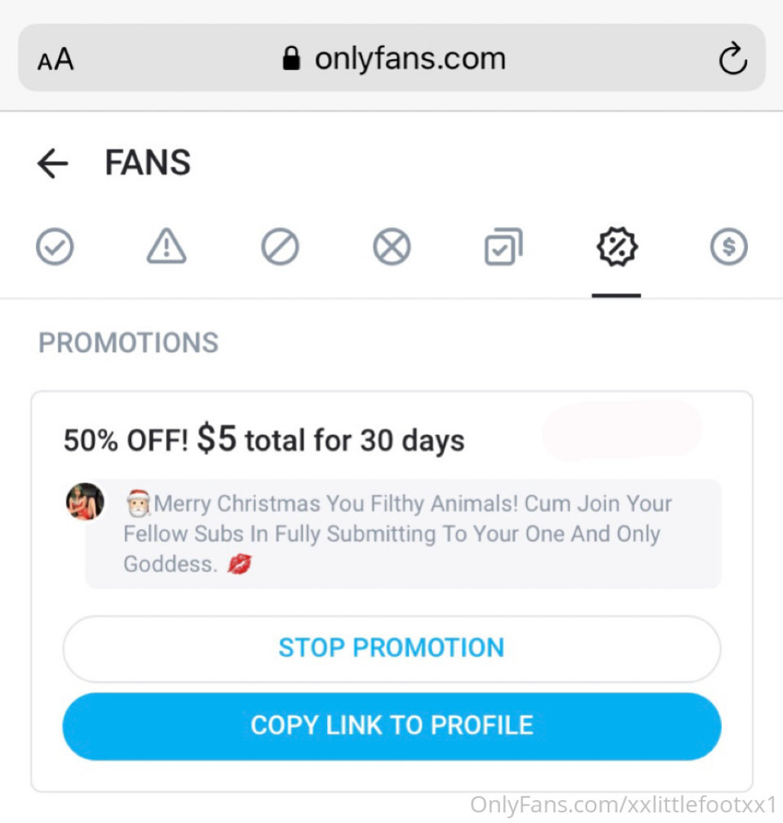Switch to the dollar sign tab
This screenshot has width=783, height=823.
point(729,248)
